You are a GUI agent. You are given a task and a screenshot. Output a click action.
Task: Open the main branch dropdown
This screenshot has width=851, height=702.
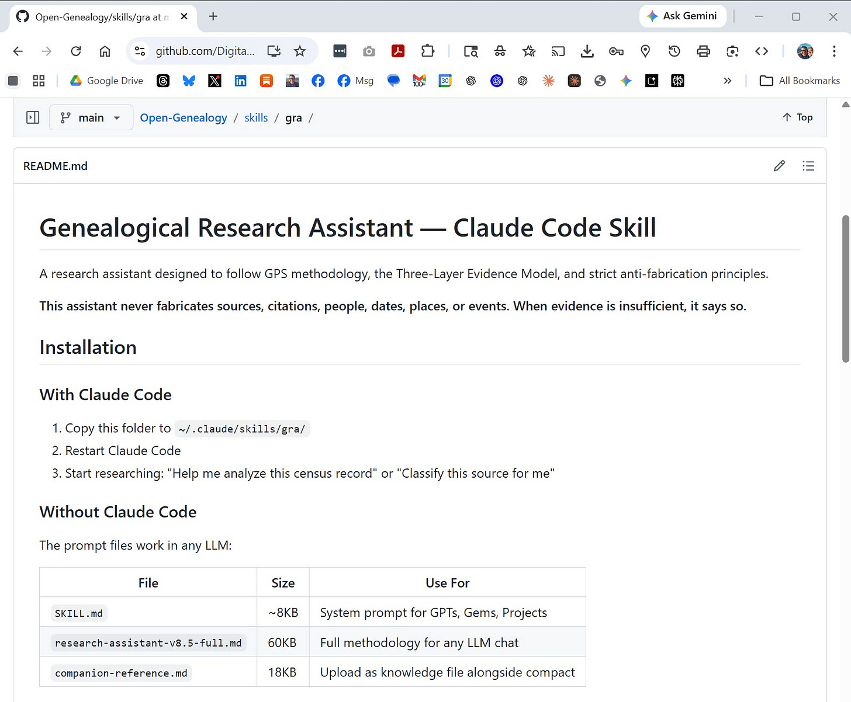(91, 117)
